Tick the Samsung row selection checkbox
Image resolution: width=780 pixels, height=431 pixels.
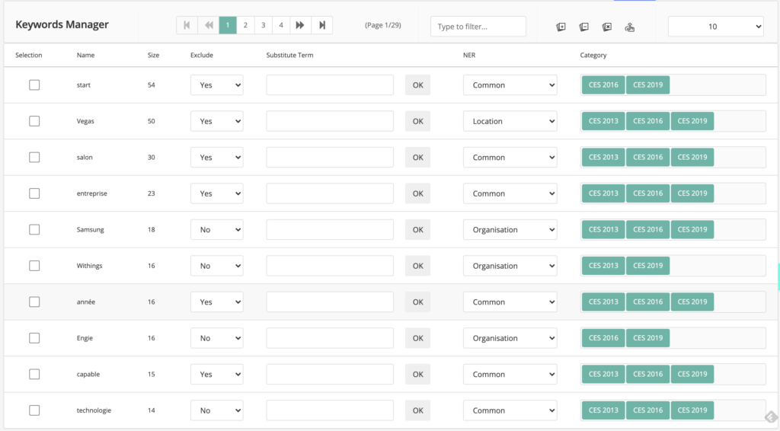34,229
